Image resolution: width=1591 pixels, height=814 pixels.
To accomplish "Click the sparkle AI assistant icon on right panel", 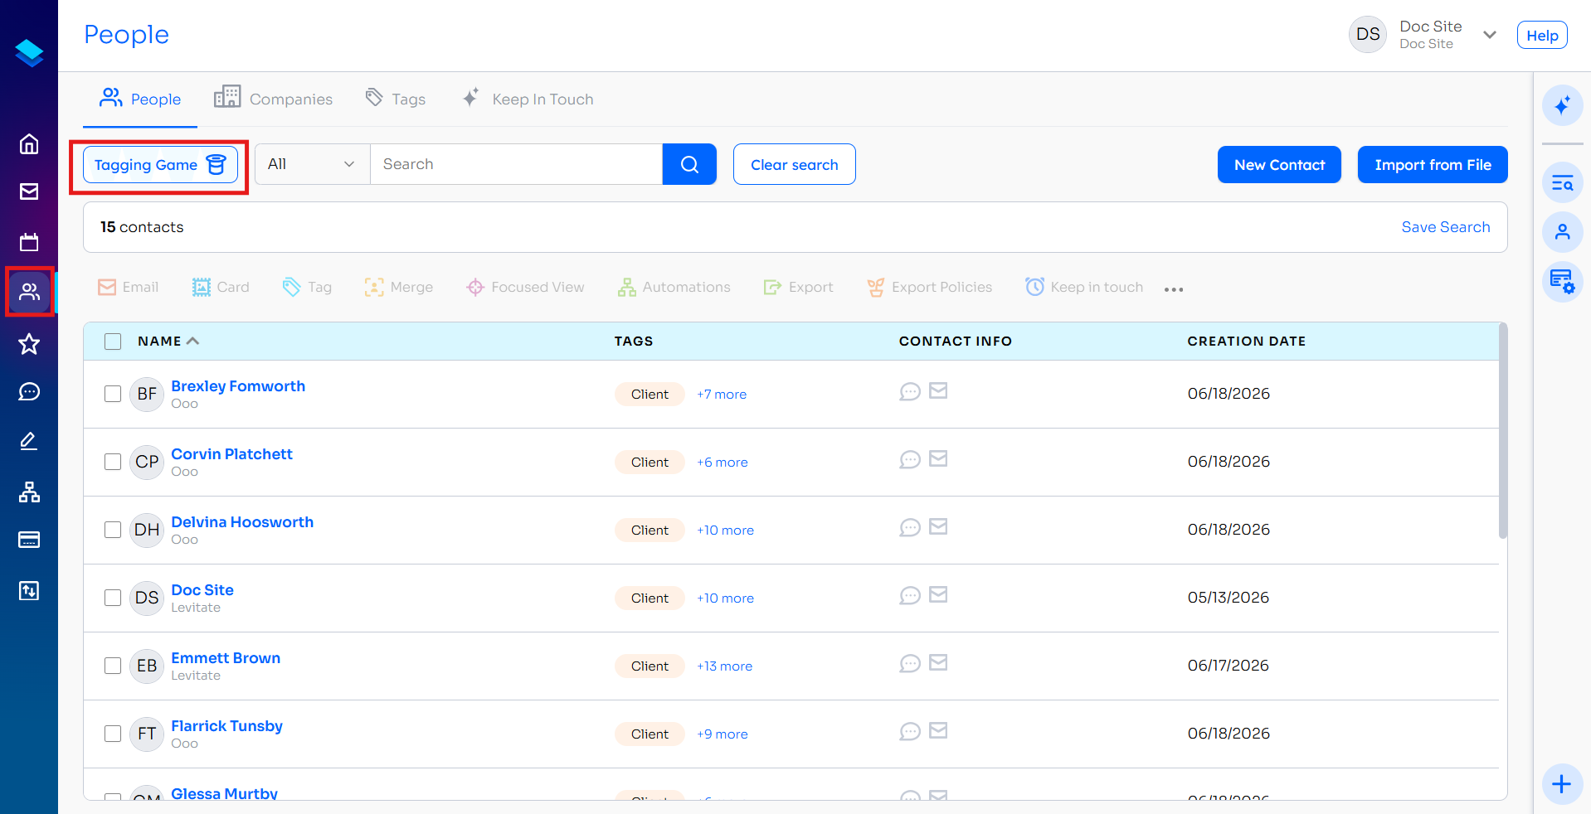I will coord(1562,105).
